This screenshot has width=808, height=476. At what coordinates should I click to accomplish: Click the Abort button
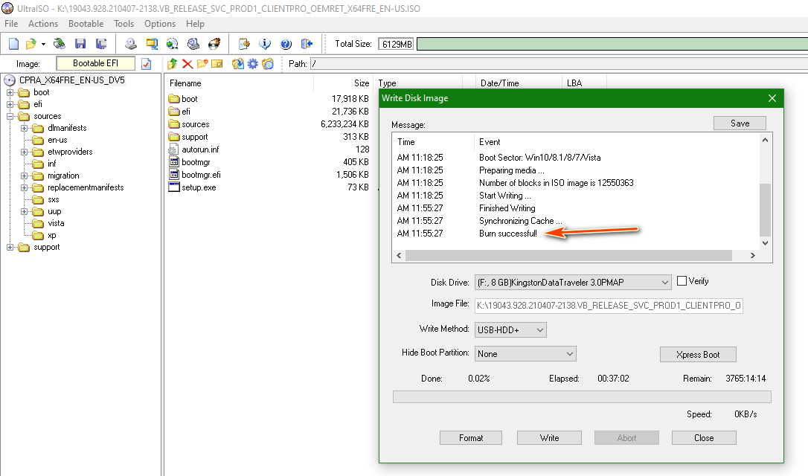(626, 438)
